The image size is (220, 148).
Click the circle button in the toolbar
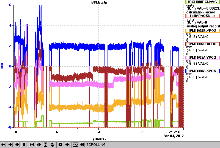click(x=61, y=145)
